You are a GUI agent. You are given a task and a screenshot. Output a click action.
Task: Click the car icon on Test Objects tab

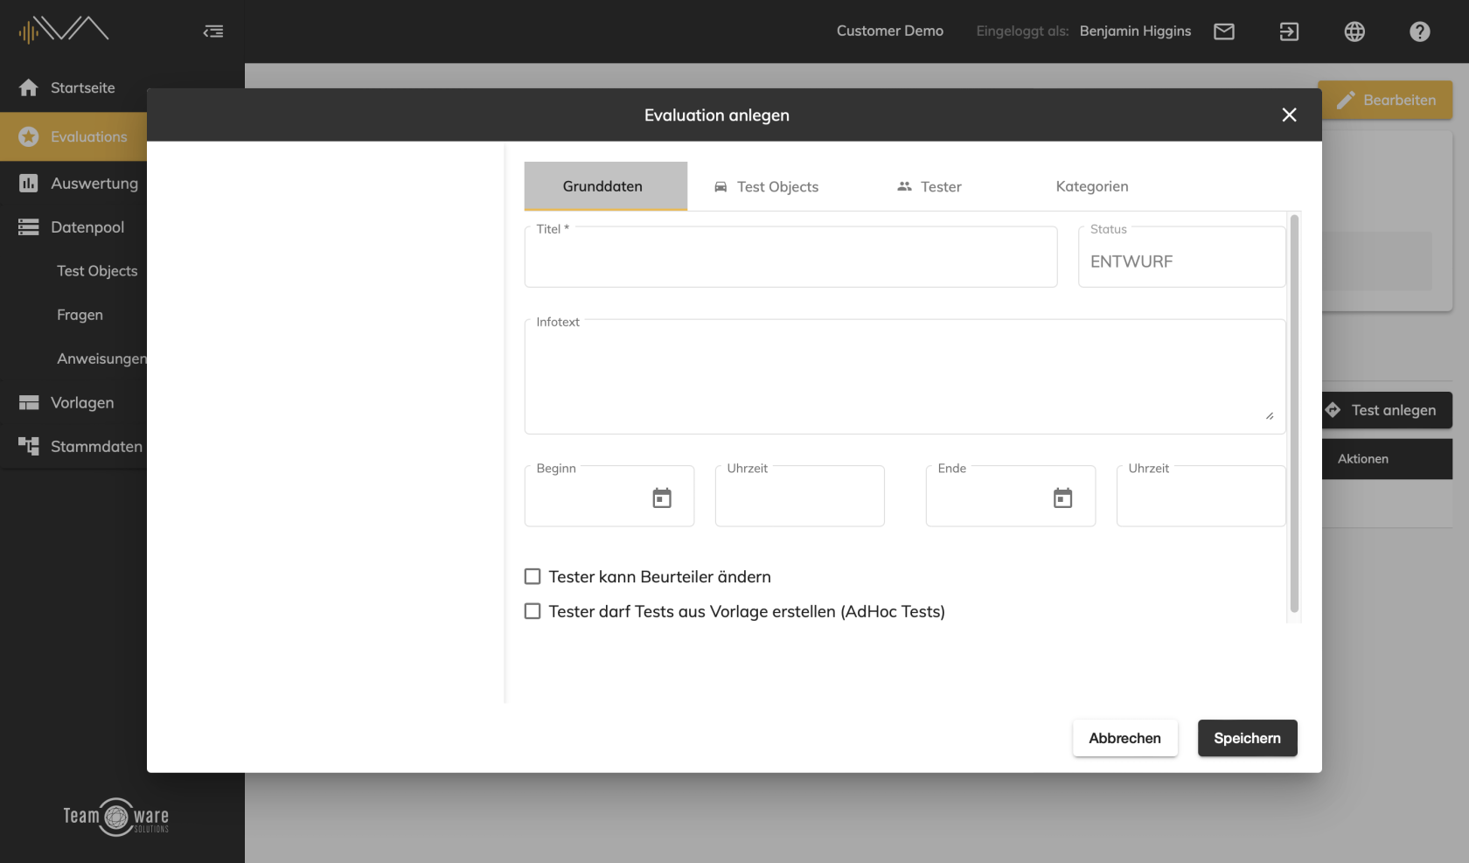(x=721, y=187)
